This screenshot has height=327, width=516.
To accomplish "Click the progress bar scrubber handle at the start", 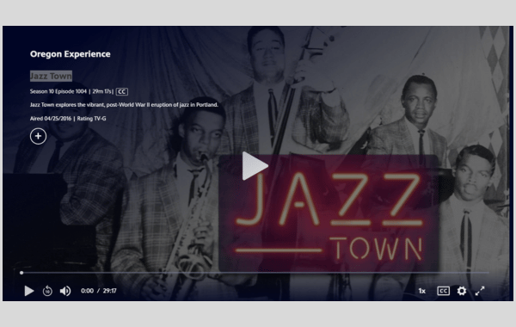I will click(x=21, y=273).
